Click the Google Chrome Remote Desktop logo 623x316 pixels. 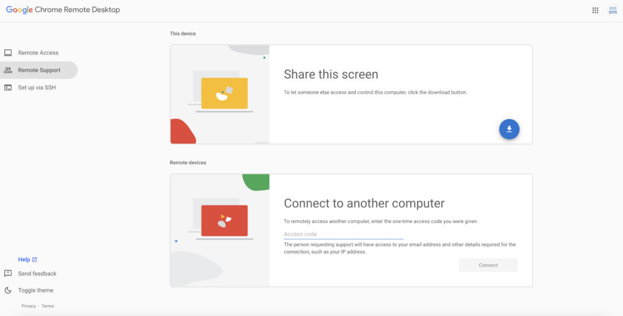coord(63,10)
